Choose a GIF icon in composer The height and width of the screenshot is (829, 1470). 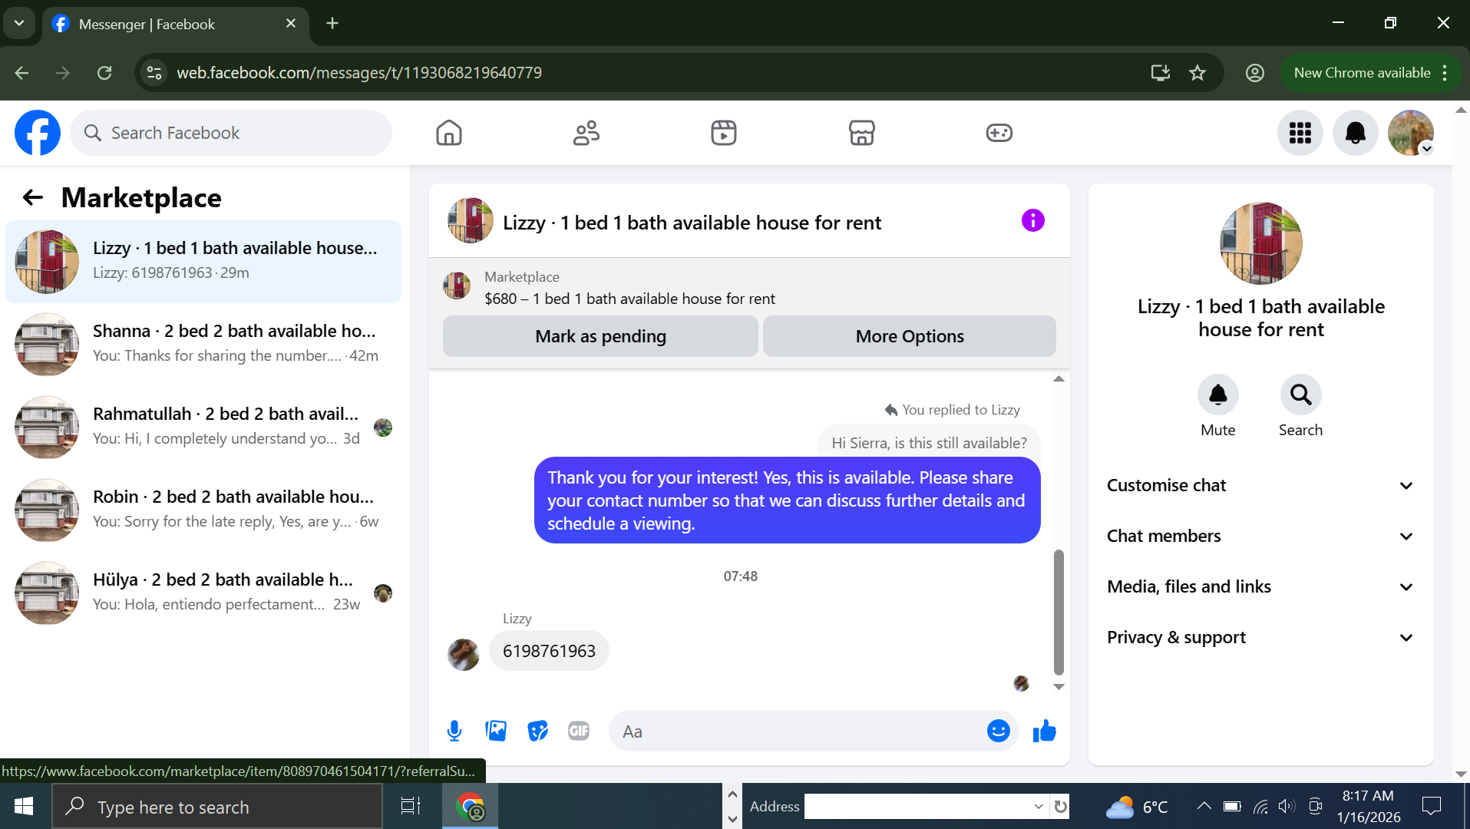click(579, 731)
